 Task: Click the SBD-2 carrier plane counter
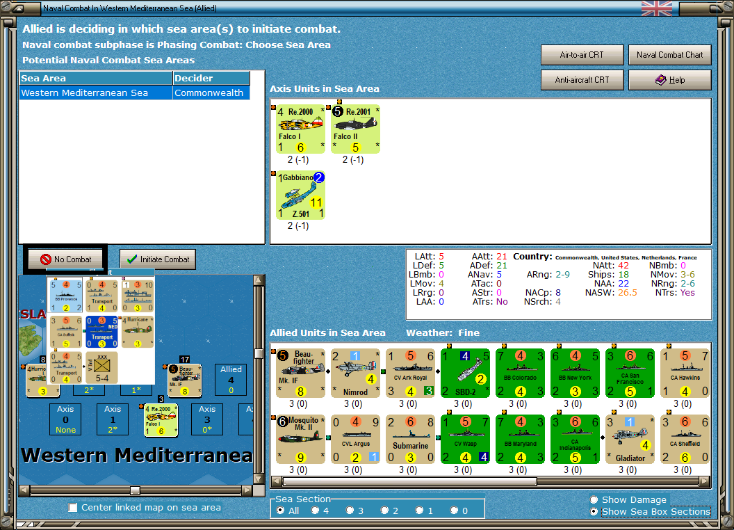pos(465,374)
